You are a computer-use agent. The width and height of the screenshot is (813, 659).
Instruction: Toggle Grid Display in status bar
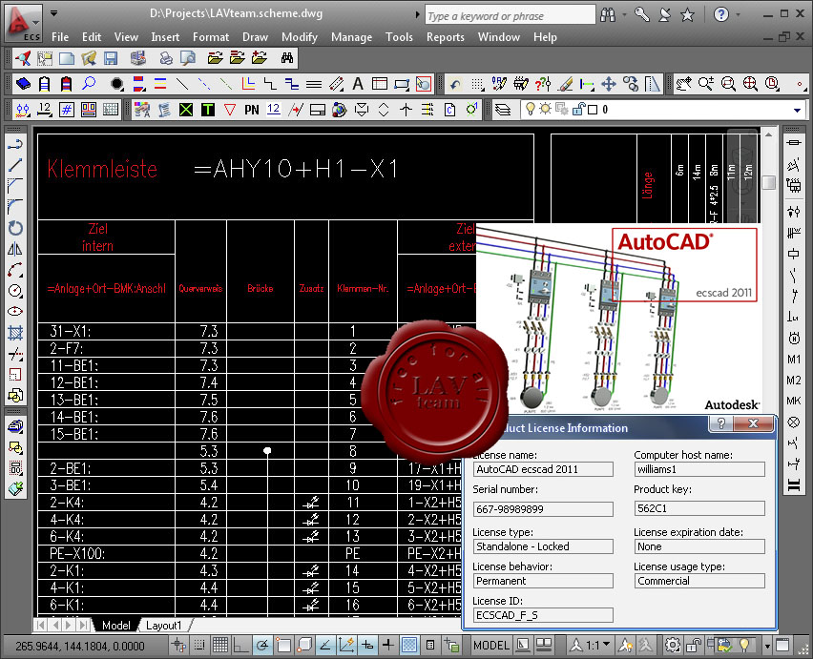(220, 645)
